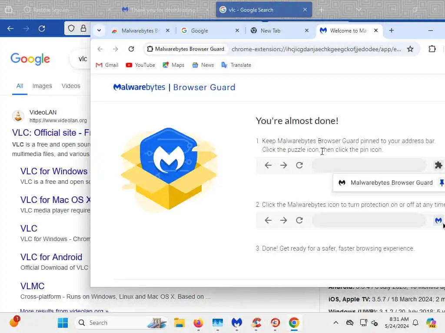Select the vlc - Google Search Firefox tab

(x=264, y=10)
